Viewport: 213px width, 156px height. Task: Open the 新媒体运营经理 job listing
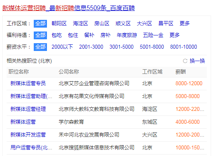click(x=28, y=109)
